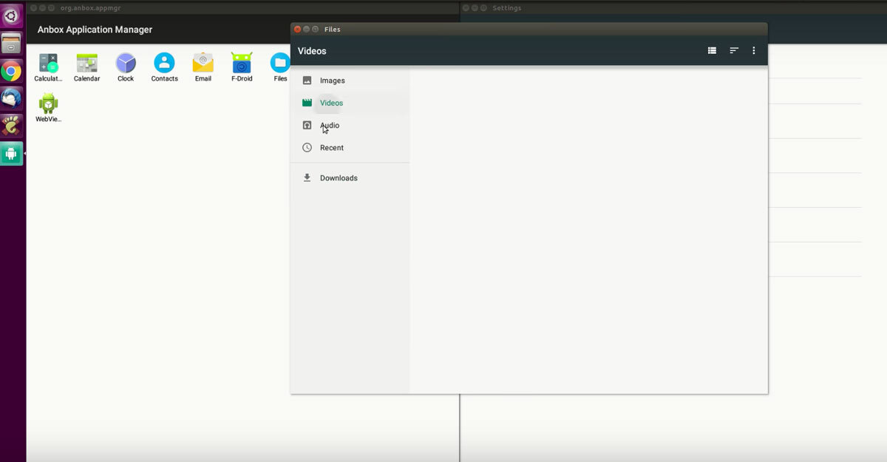Open Downloads in the sidebar
The height and width of the screenshot is (462, 887).
[x=338, y=178]
